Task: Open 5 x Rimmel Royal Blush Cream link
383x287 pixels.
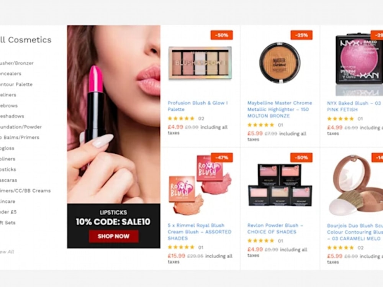Action: click(199, 232)
